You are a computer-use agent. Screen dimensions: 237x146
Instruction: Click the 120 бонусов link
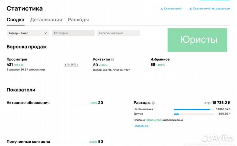tap(153, 120)
